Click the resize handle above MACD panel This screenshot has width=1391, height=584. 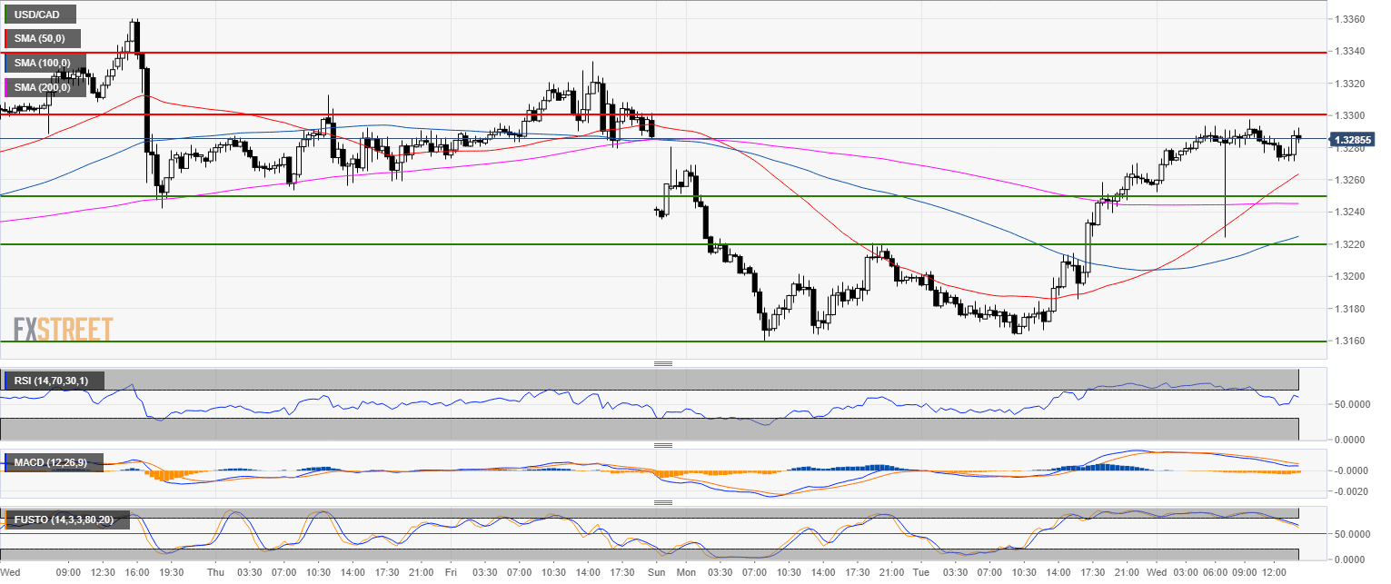(662, 445)
